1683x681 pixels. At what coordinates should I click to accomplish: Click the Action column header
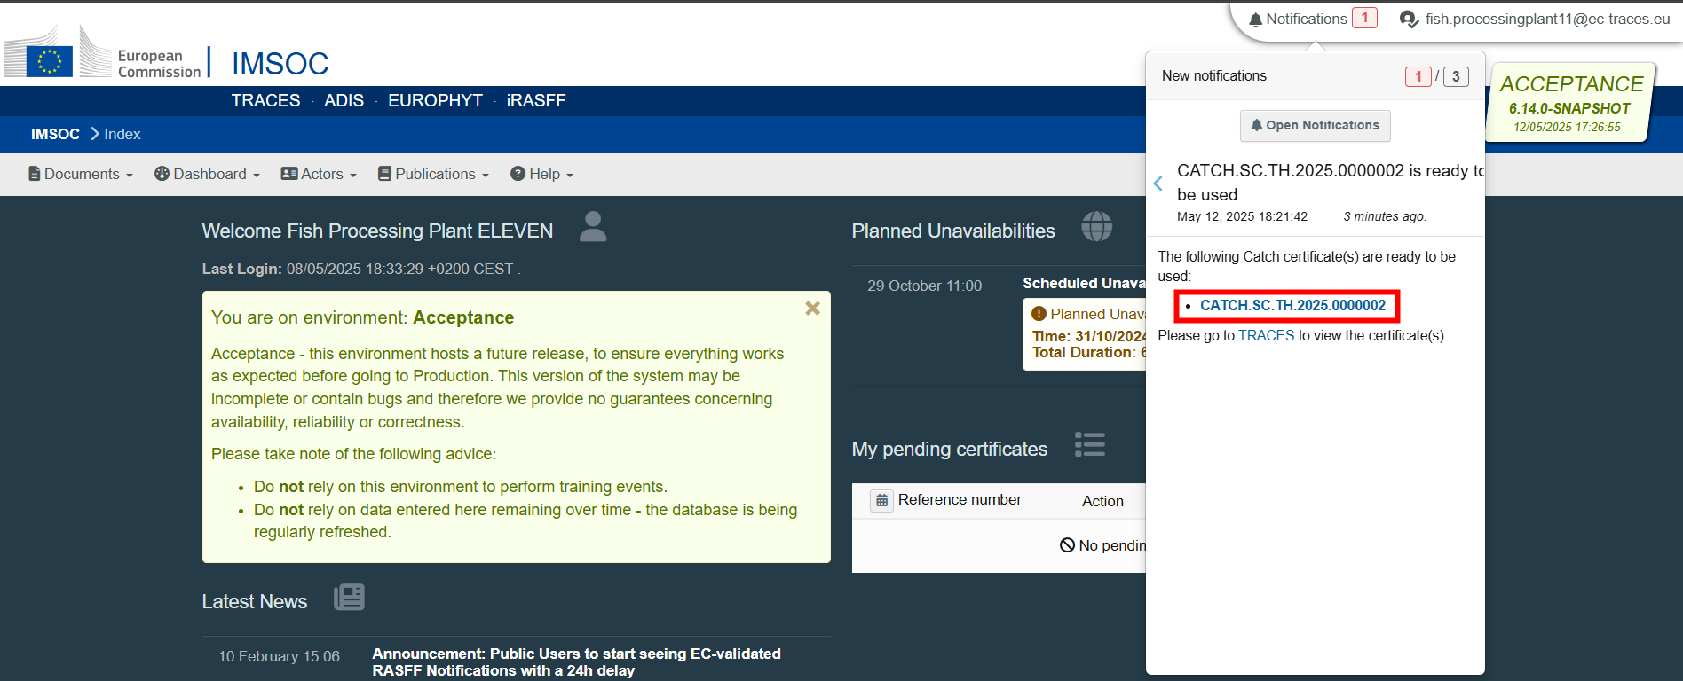tap(1102, 502)
